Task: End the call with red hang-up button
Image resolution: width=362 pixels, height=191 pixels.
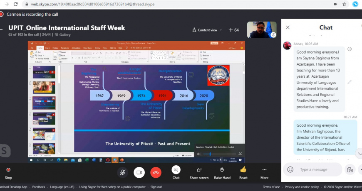Action: coord(156,173)
